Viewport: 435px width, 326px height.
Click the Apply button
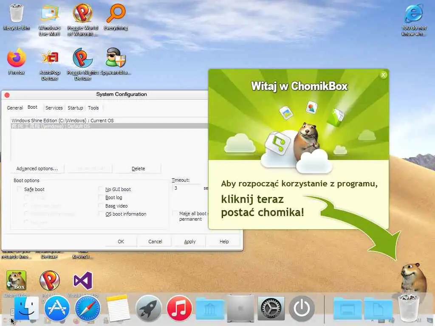coord(190,242)
